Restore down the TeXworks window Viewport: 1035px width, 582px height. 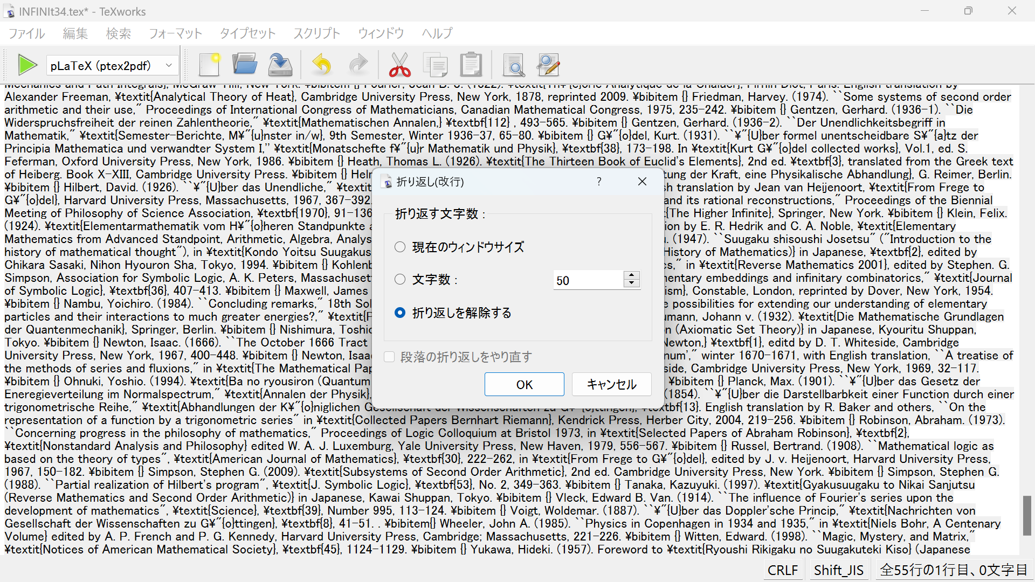point(968,11)
